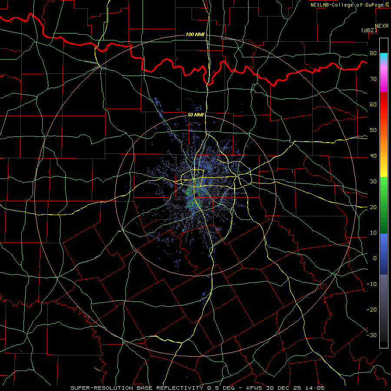This screenshot has width=391, height=391.
Task: Click the [dBZ] units label
Action: click(369, 30)
